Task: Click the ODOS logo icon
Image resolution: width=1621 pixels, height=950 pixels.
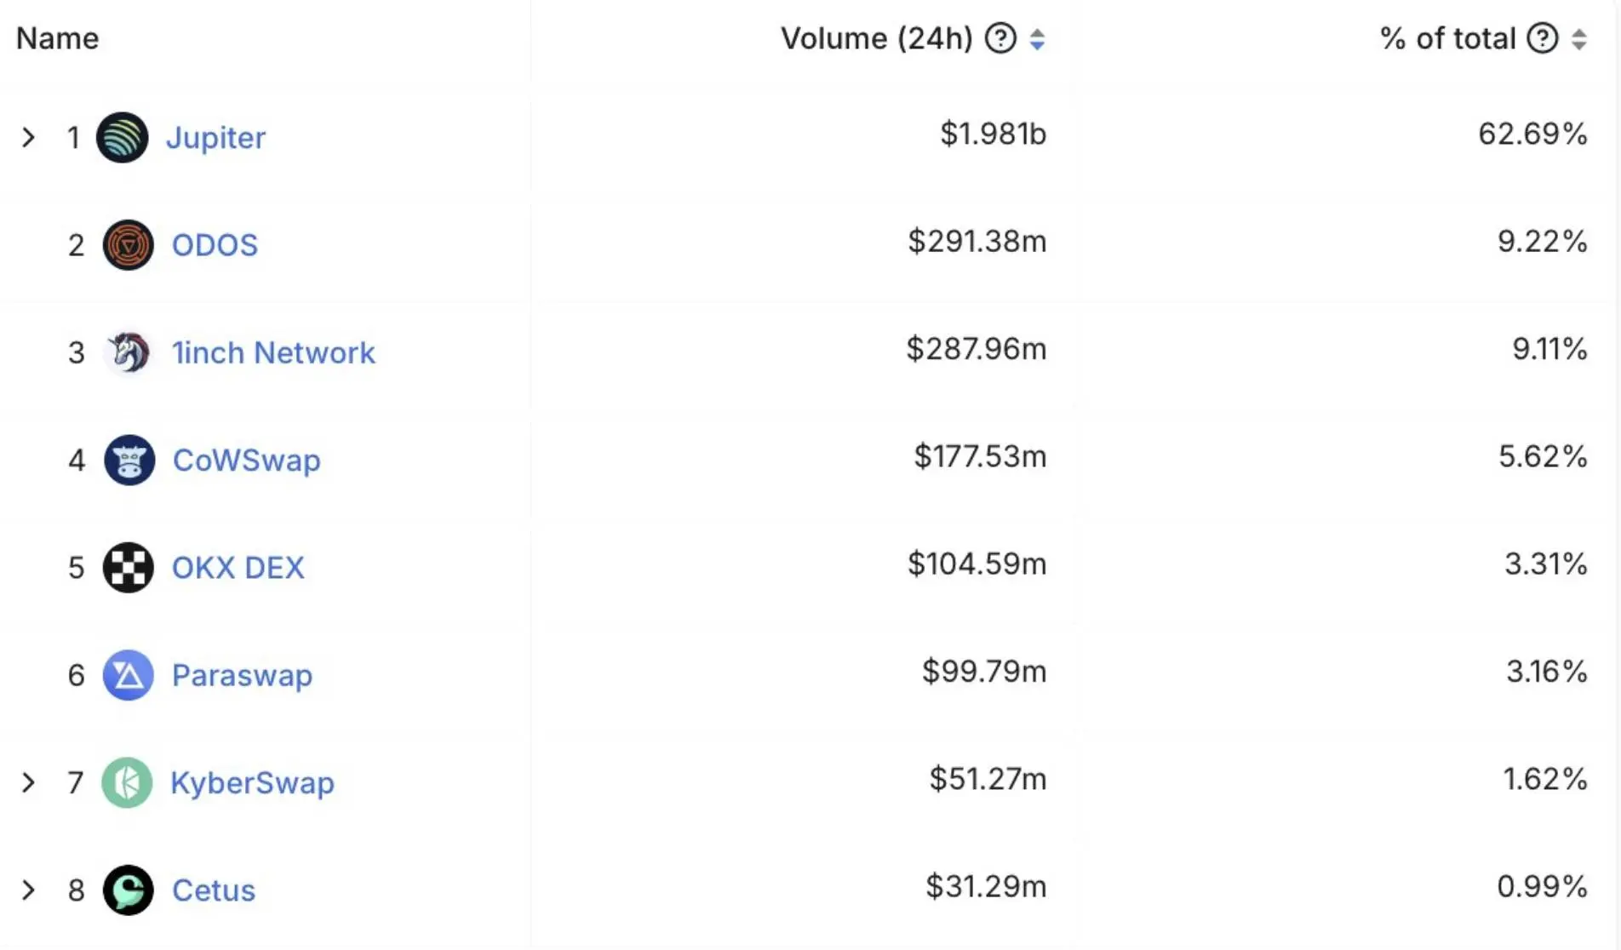Action: click(x=129, y=245)
